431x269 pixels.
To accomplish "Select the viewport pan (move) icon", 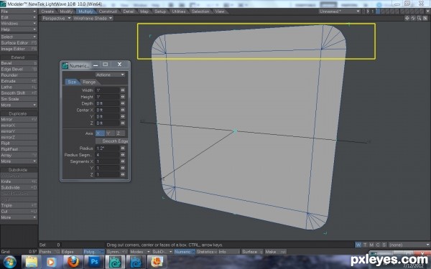I will point(407,18).
